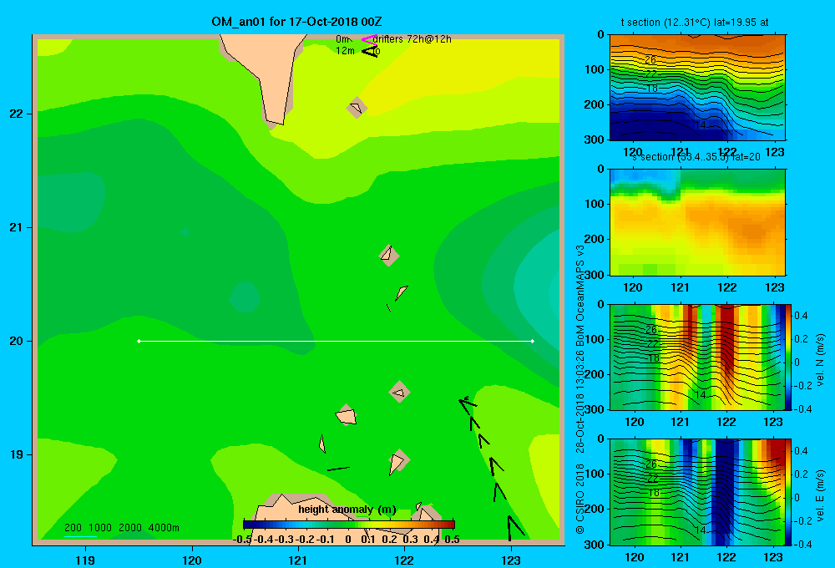Click the 'height anomaly (m)' colorbar label
Viewport: 835px width, 568px height.
pos(347,510)
